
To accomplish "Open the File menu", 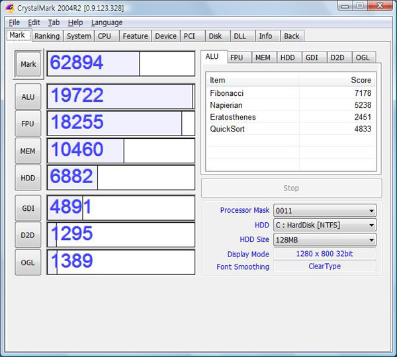I will point(14,22).
